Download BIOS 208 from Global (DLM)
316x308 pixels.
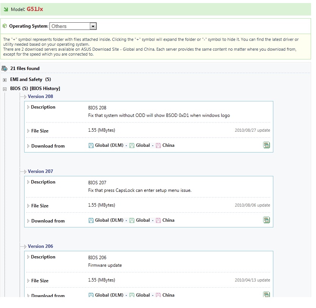click(x=109, y=145)
